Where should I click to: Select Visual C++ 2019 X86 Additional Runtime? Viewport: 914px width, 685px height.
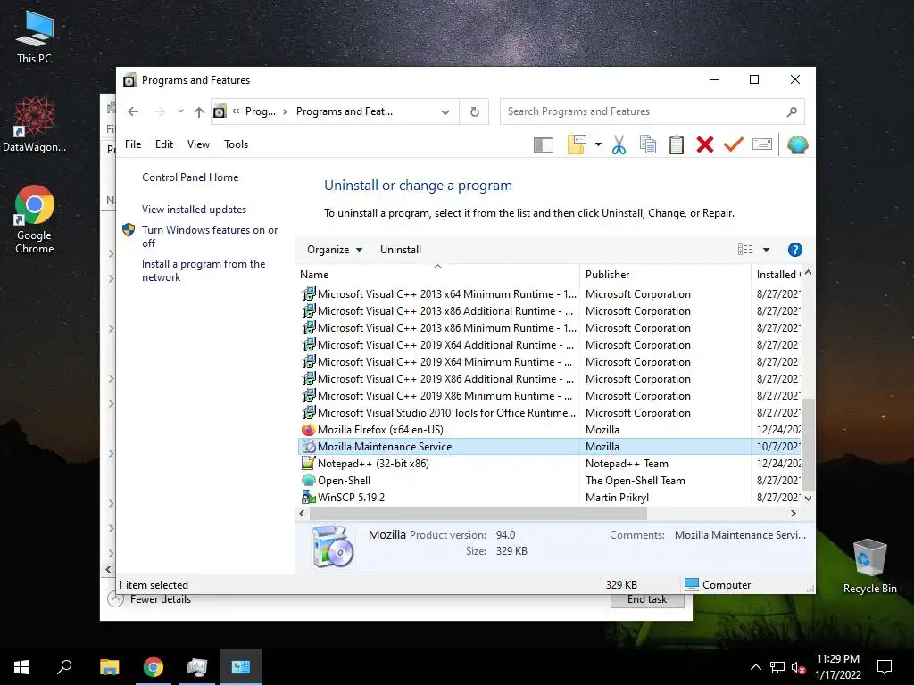click(549, 379)
